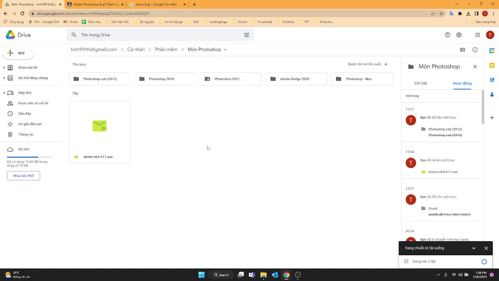
Task: Select the winrar-x64-611.exe file thumbnail
Action: pyautogui.click(x=99, y=126)
